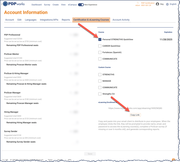Click Remaining Hiring Manager seats label
180x162 pixels.
click(21, 123)
